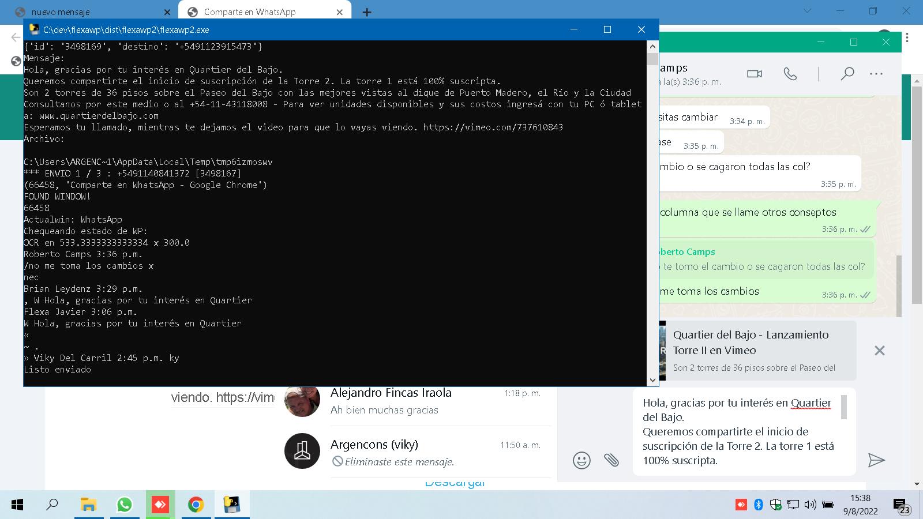The image size is (923, 519).
Task: Click AnyDesk tray icon
Action: (x=741, y=505)
